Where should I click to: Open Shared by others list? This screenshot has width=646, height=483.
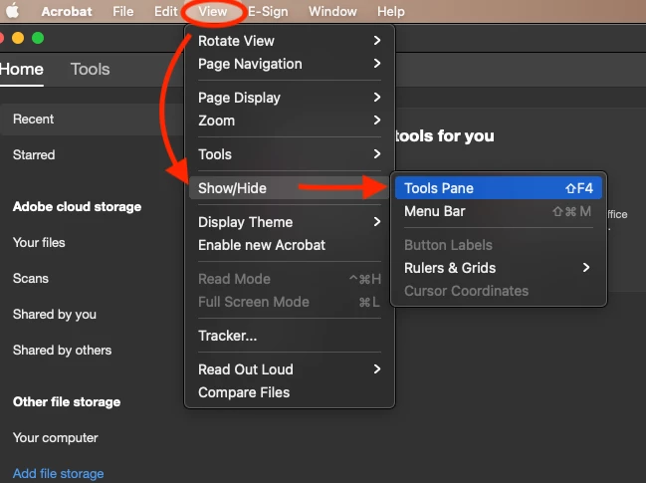[x=62, y=350]
